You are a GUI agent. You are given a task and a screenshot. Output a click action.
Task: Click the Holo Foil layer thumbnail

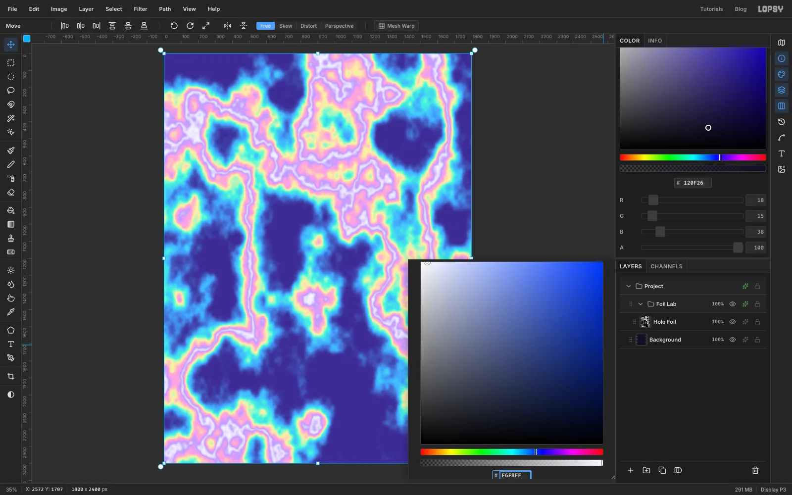tap(645, 322)
